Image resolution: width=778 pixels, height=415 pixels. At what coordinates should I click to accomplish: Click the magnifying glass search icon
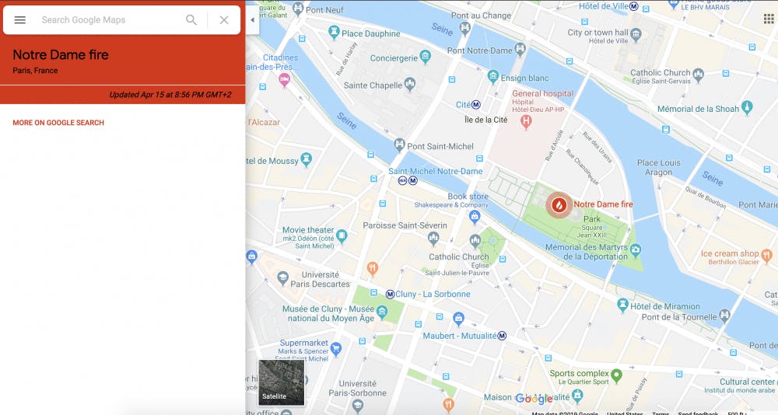click(191, 20)
